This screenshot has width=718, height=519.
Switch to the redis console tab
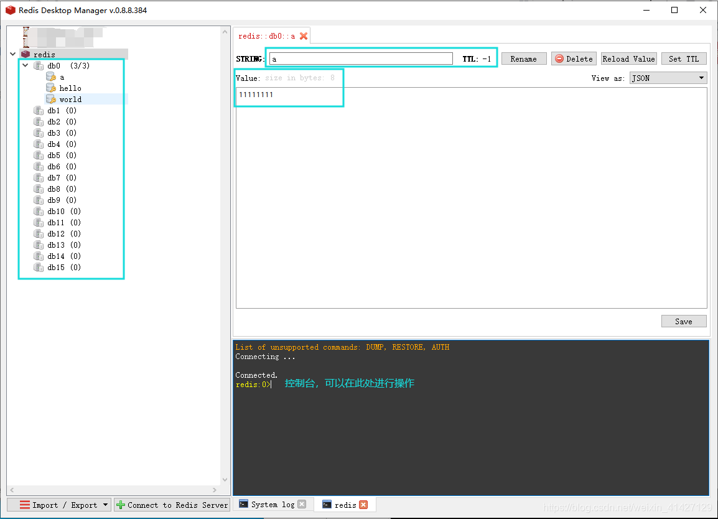(345, 505)
